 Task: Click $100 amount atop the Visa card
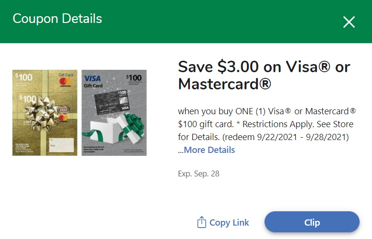coord(134,77)
